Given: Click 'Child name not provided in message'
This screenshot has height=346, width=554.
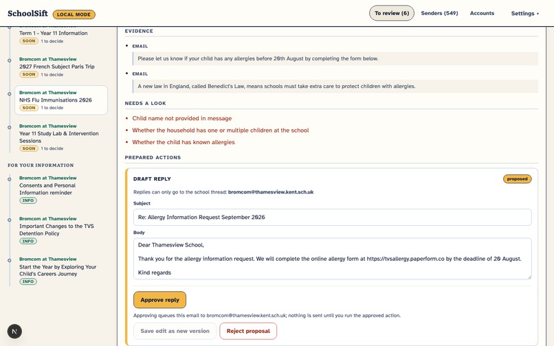Looking at the screenshot, I should tap(182, 118).
